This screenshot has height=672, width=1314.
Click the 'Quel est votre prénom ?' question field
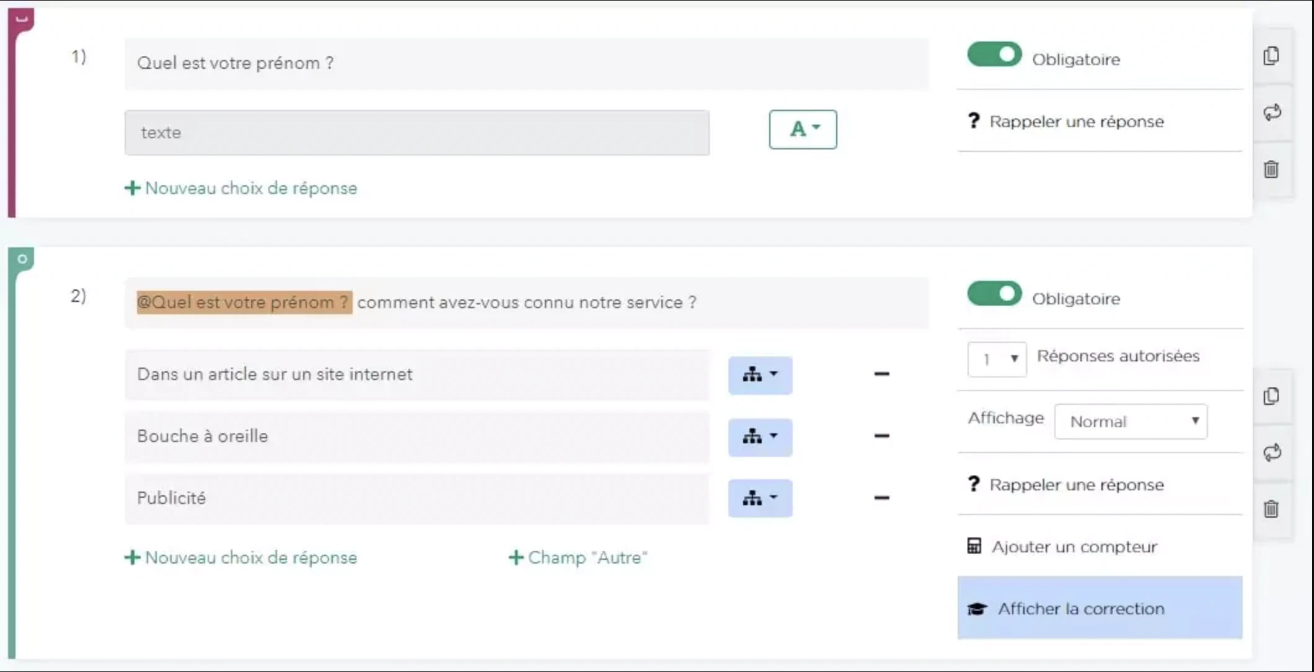[526, 63]
